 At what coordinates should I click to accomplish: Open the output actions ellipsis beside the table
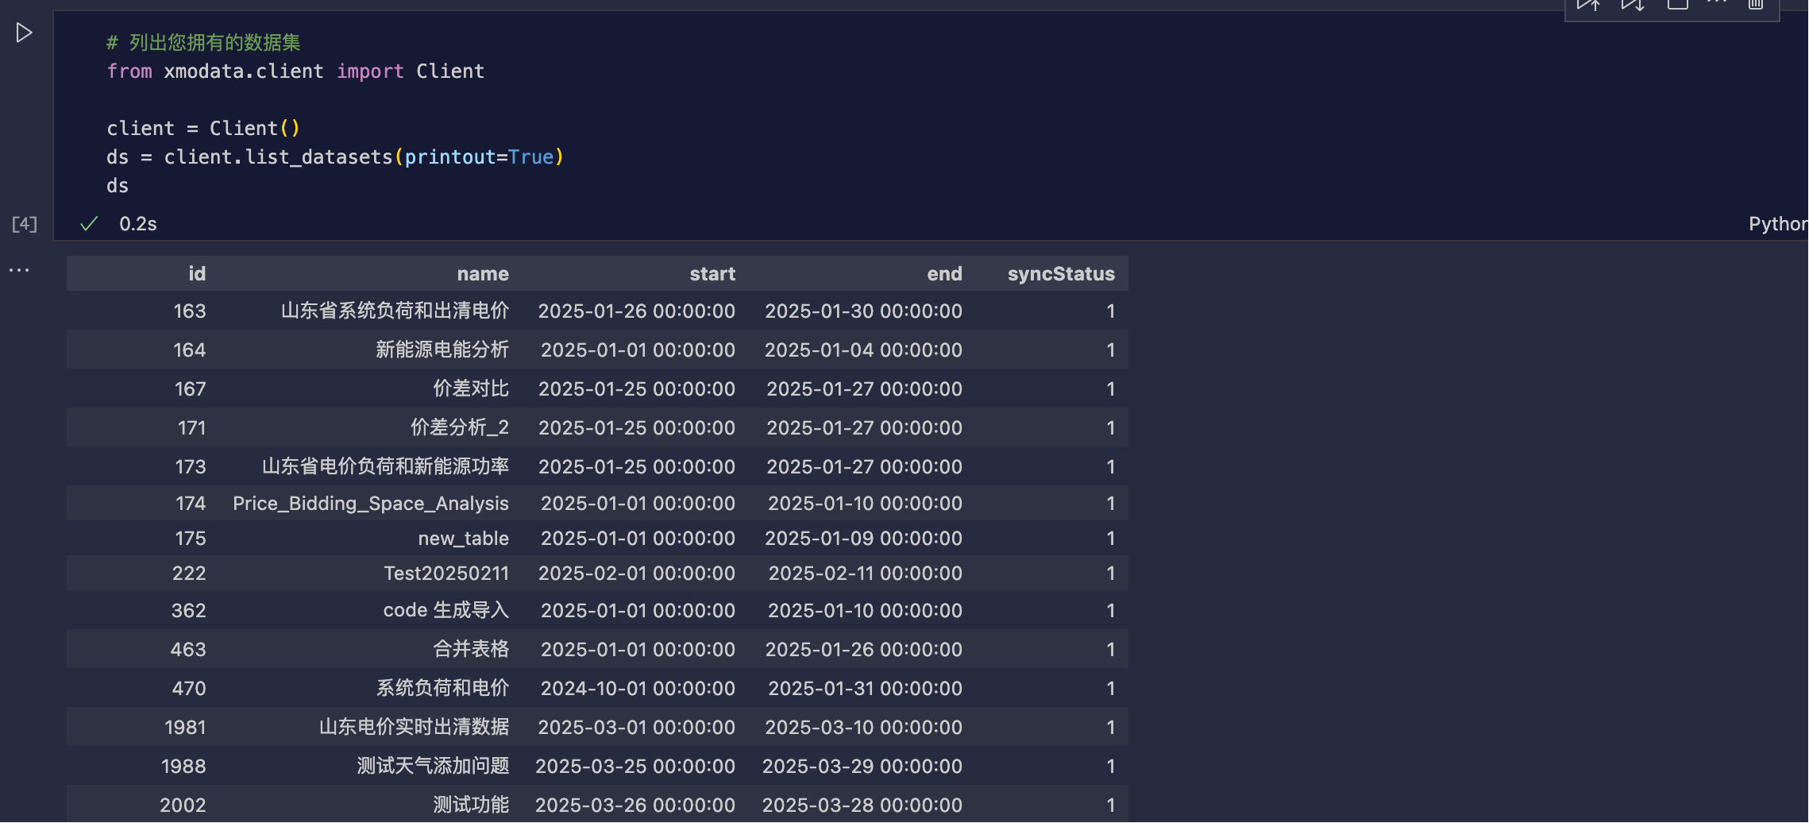coord(19,270)
